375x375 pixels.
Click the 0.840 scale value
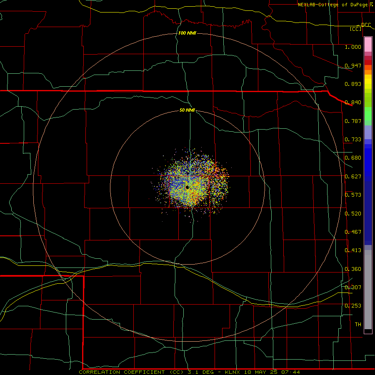353,102
